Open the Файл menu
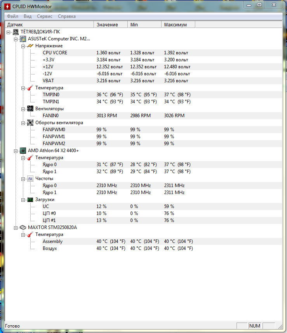287x333 pixels. pyautogui.click(x=12, y=16)
